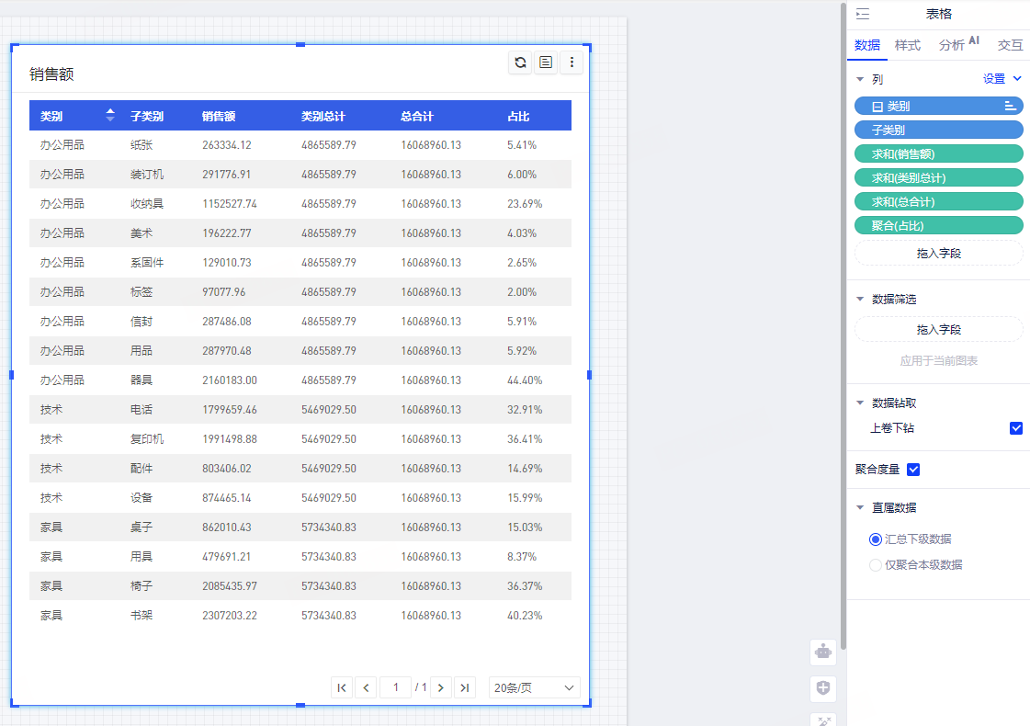Collapse the right panel with the top-left icon

[862, 14]
